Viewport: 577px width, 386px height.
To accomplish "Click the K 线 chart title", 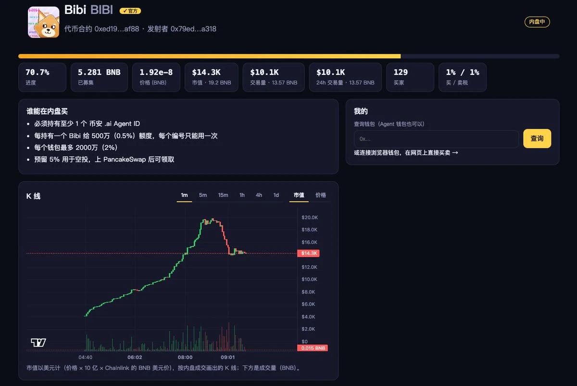I will [x=34, y=196].
